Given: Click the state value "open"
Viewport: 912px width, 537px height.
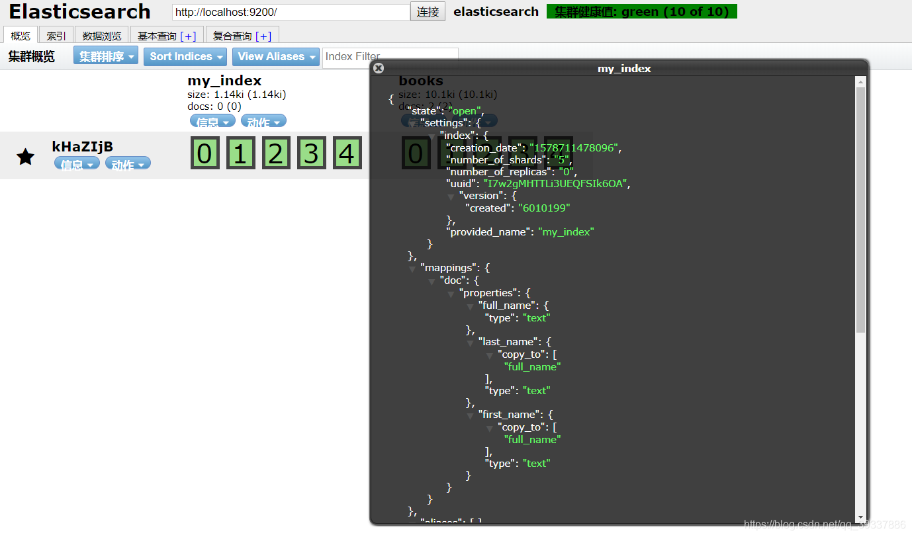Looking at the screenshot, I should [x=466, y=111].
